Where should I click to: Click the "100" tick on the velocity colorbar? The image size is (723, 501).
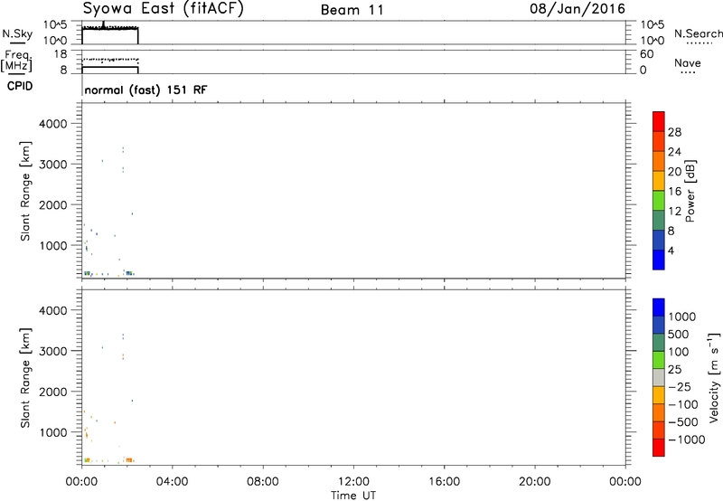[678, 352]
